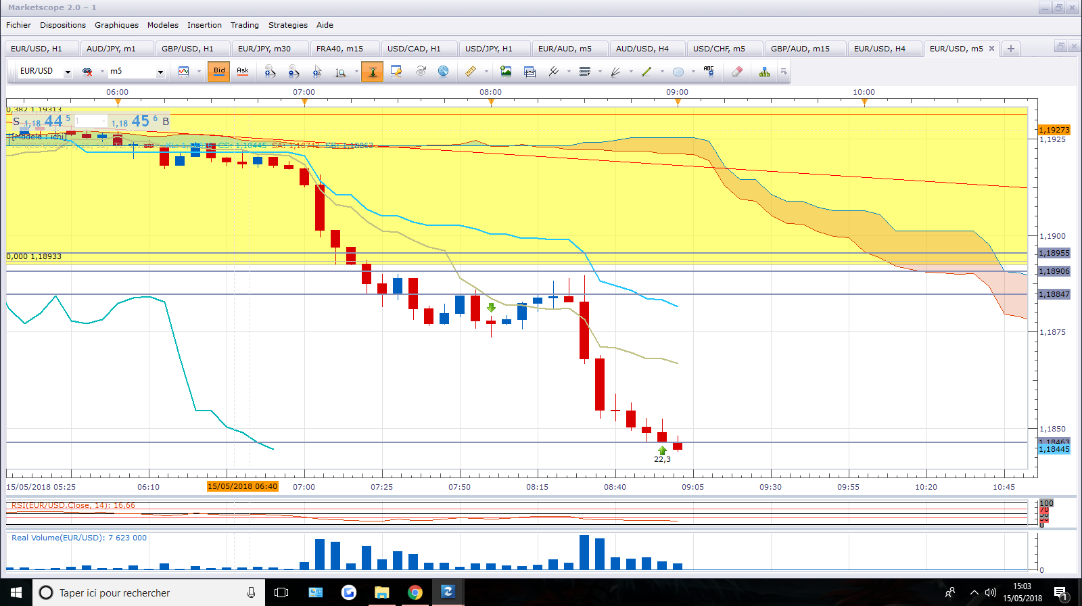
Task: Click the 09:00 orange timeline marker
Action: coord(678,102)
